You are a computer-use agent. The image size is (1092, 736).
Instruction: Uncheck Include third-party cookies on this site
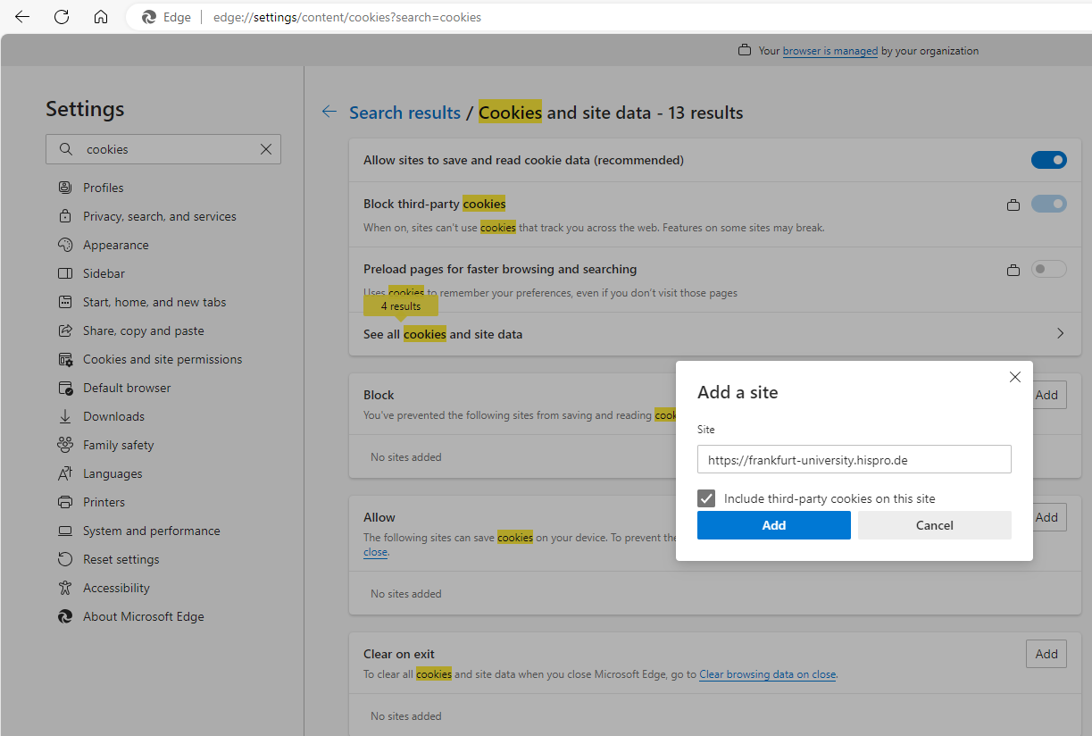706,498
